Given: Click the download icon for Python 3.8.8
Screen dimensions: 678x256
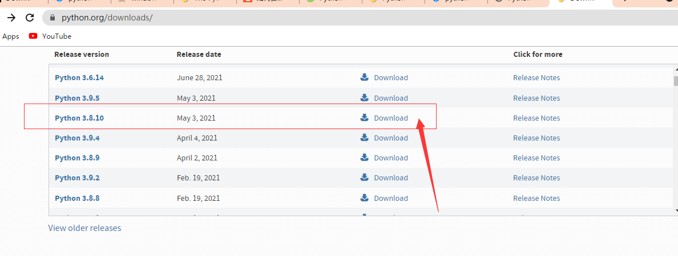Looking at the screenshot, I should point(365,197).
